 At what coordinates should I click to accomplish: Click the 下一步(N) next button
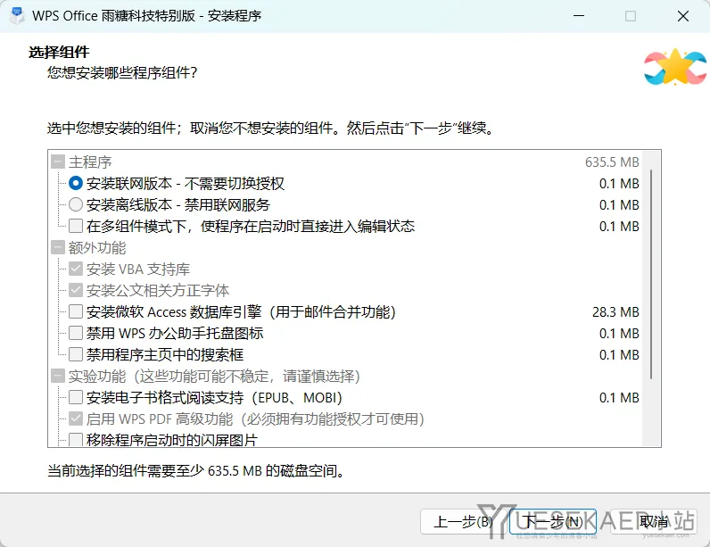[553, 522]
